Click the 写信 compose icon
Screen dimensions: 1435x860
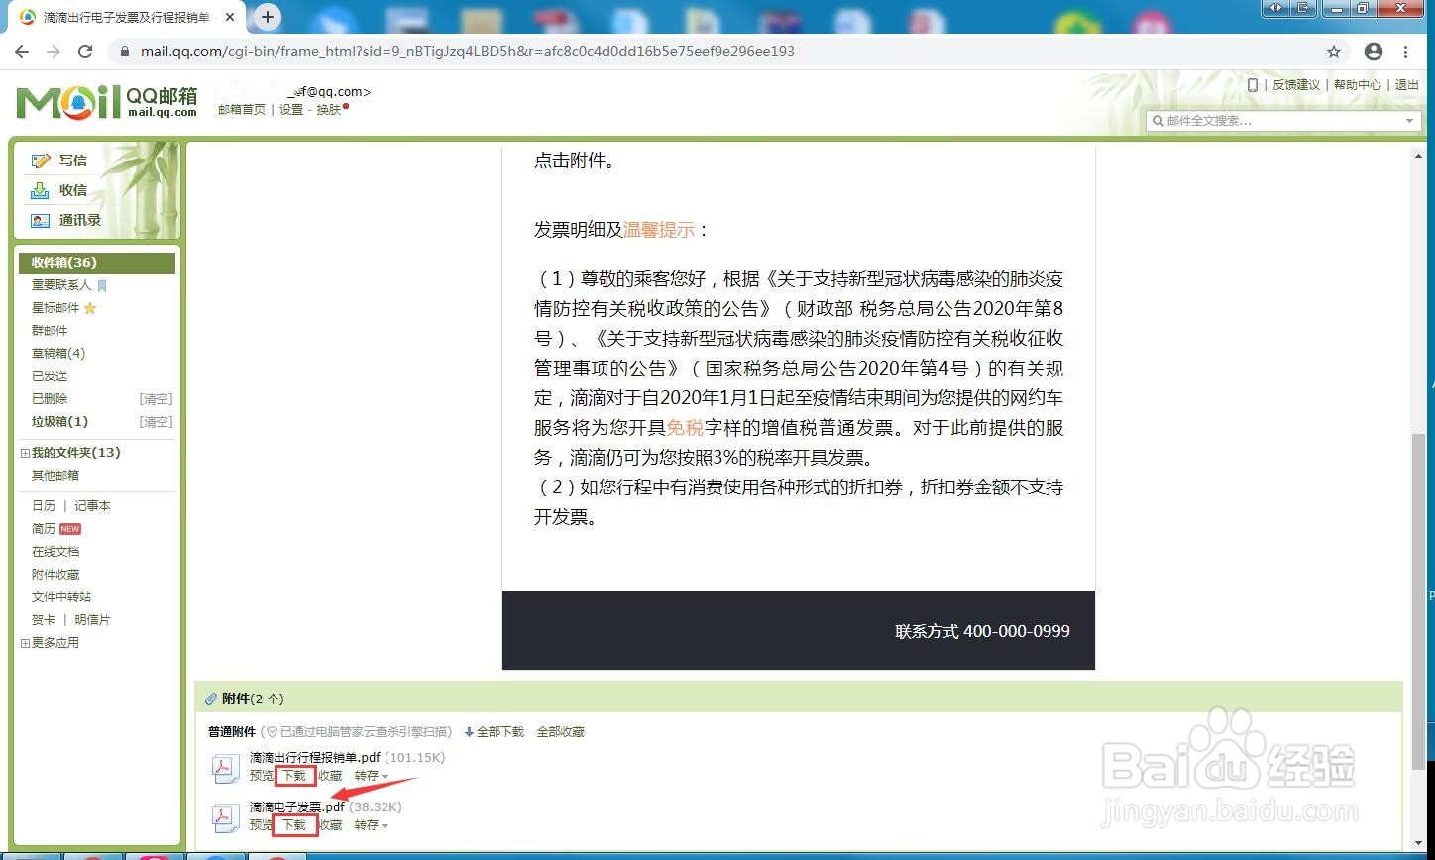pyautogui.click(x=40, y=161)
